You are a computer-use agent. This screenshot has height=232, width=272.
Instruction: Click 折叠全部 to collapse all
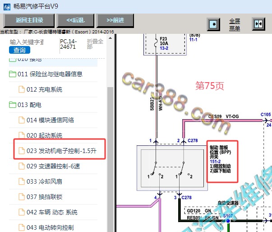coord(95,44)
